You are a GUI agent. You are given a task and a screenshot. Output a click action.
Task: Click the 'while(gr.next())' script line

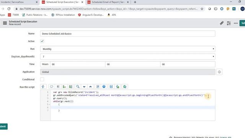pyautogui.click(x=63, y=101)
